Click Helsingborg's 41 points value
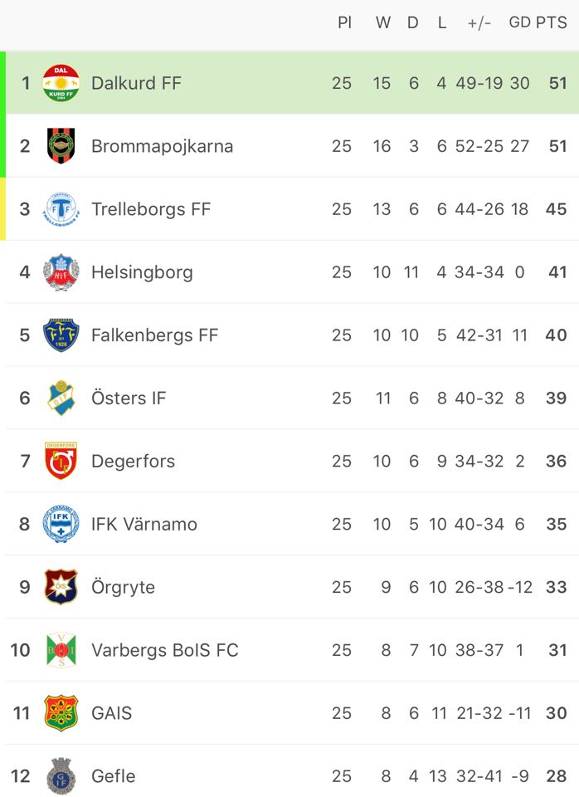Viewport: 579px width, 797px height. (556, 272)
